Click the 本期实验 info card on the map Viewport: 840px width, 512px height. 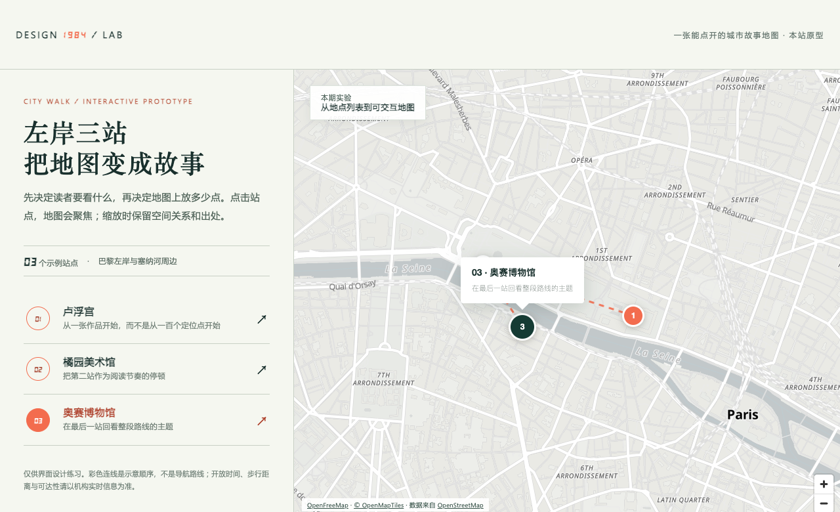367,102
